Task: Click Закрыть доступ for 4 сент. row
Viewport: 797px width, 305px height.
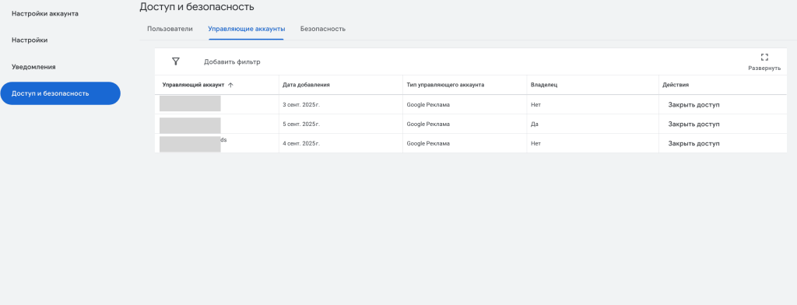Action: point(693,143)
